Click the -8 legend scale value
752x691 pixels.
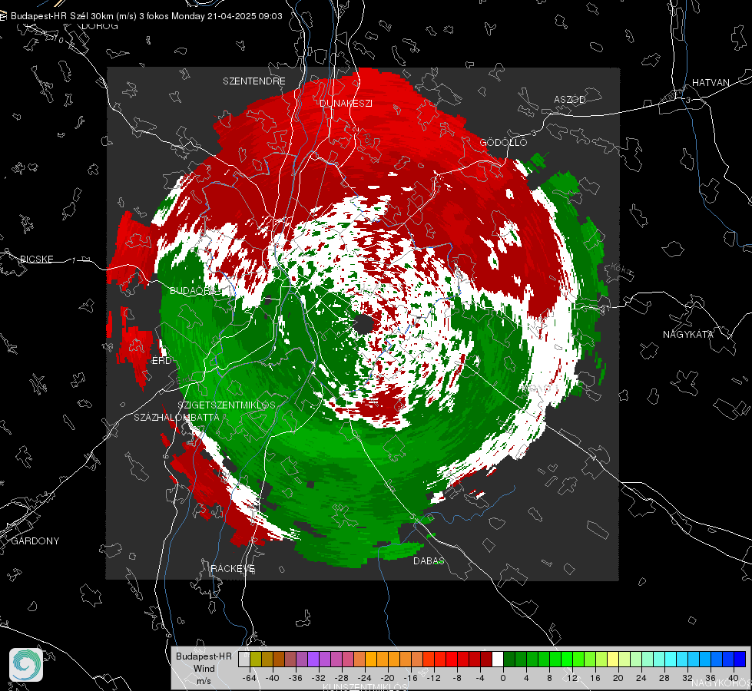pos(457,679)
